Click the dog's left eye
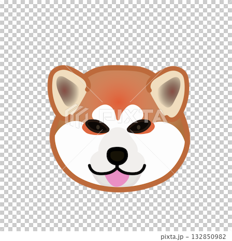232x241 pixels. click(x=97, y=126)
